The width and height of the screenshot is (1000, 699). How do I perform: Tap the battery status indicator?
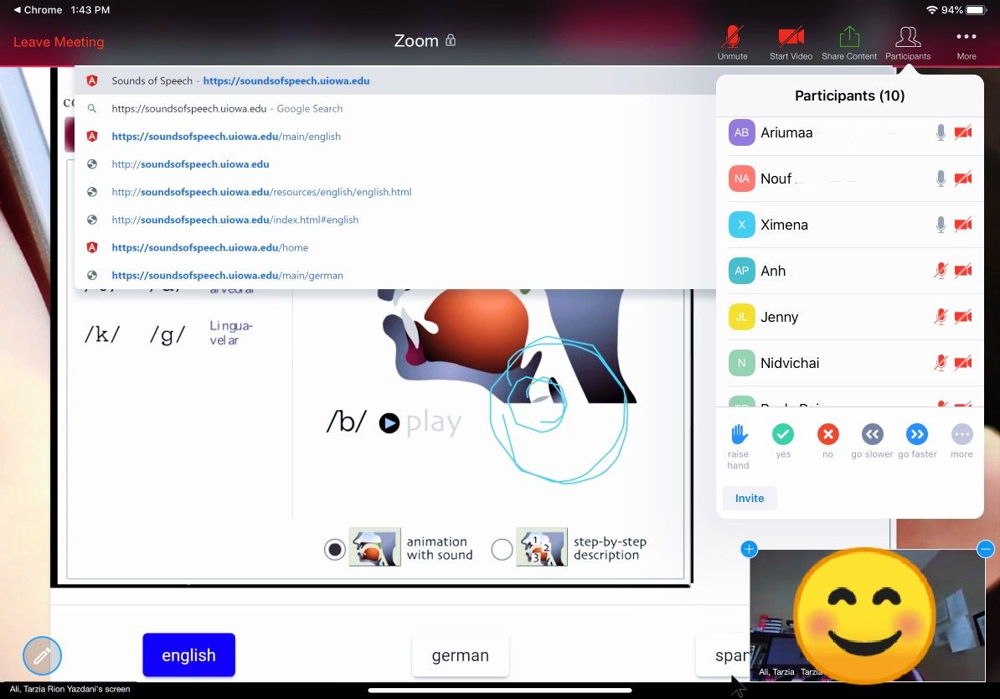click(977, 10)
